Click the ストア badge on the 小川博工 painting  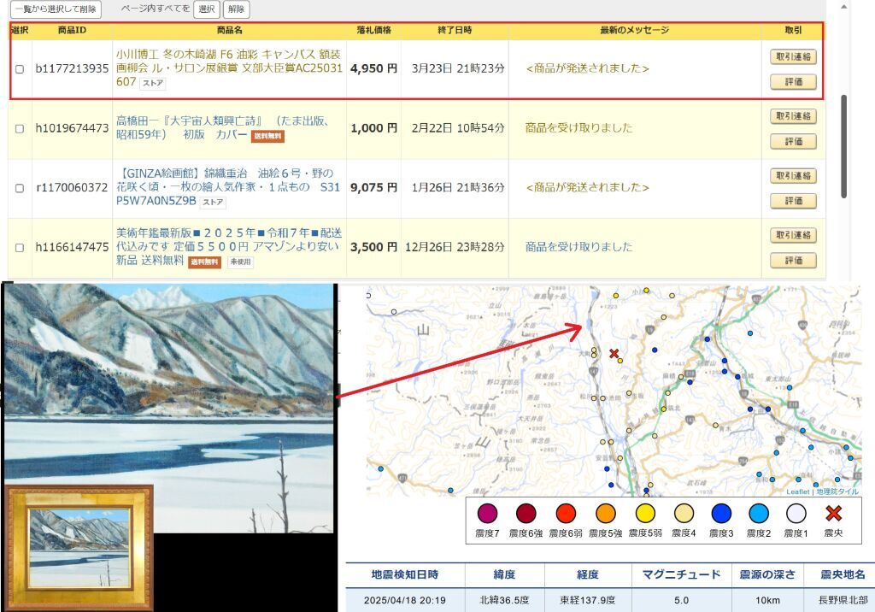click(153, 83)
